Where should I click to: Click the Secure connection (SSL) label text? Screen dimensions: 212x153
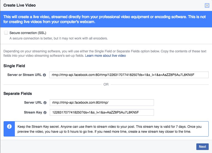click(x=28, y=33)
